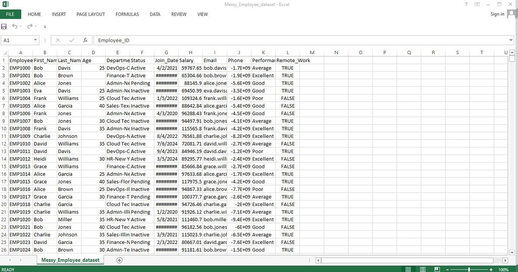518x272 pixels.
Task: Zoom in with the plus button
Action: 490,269
